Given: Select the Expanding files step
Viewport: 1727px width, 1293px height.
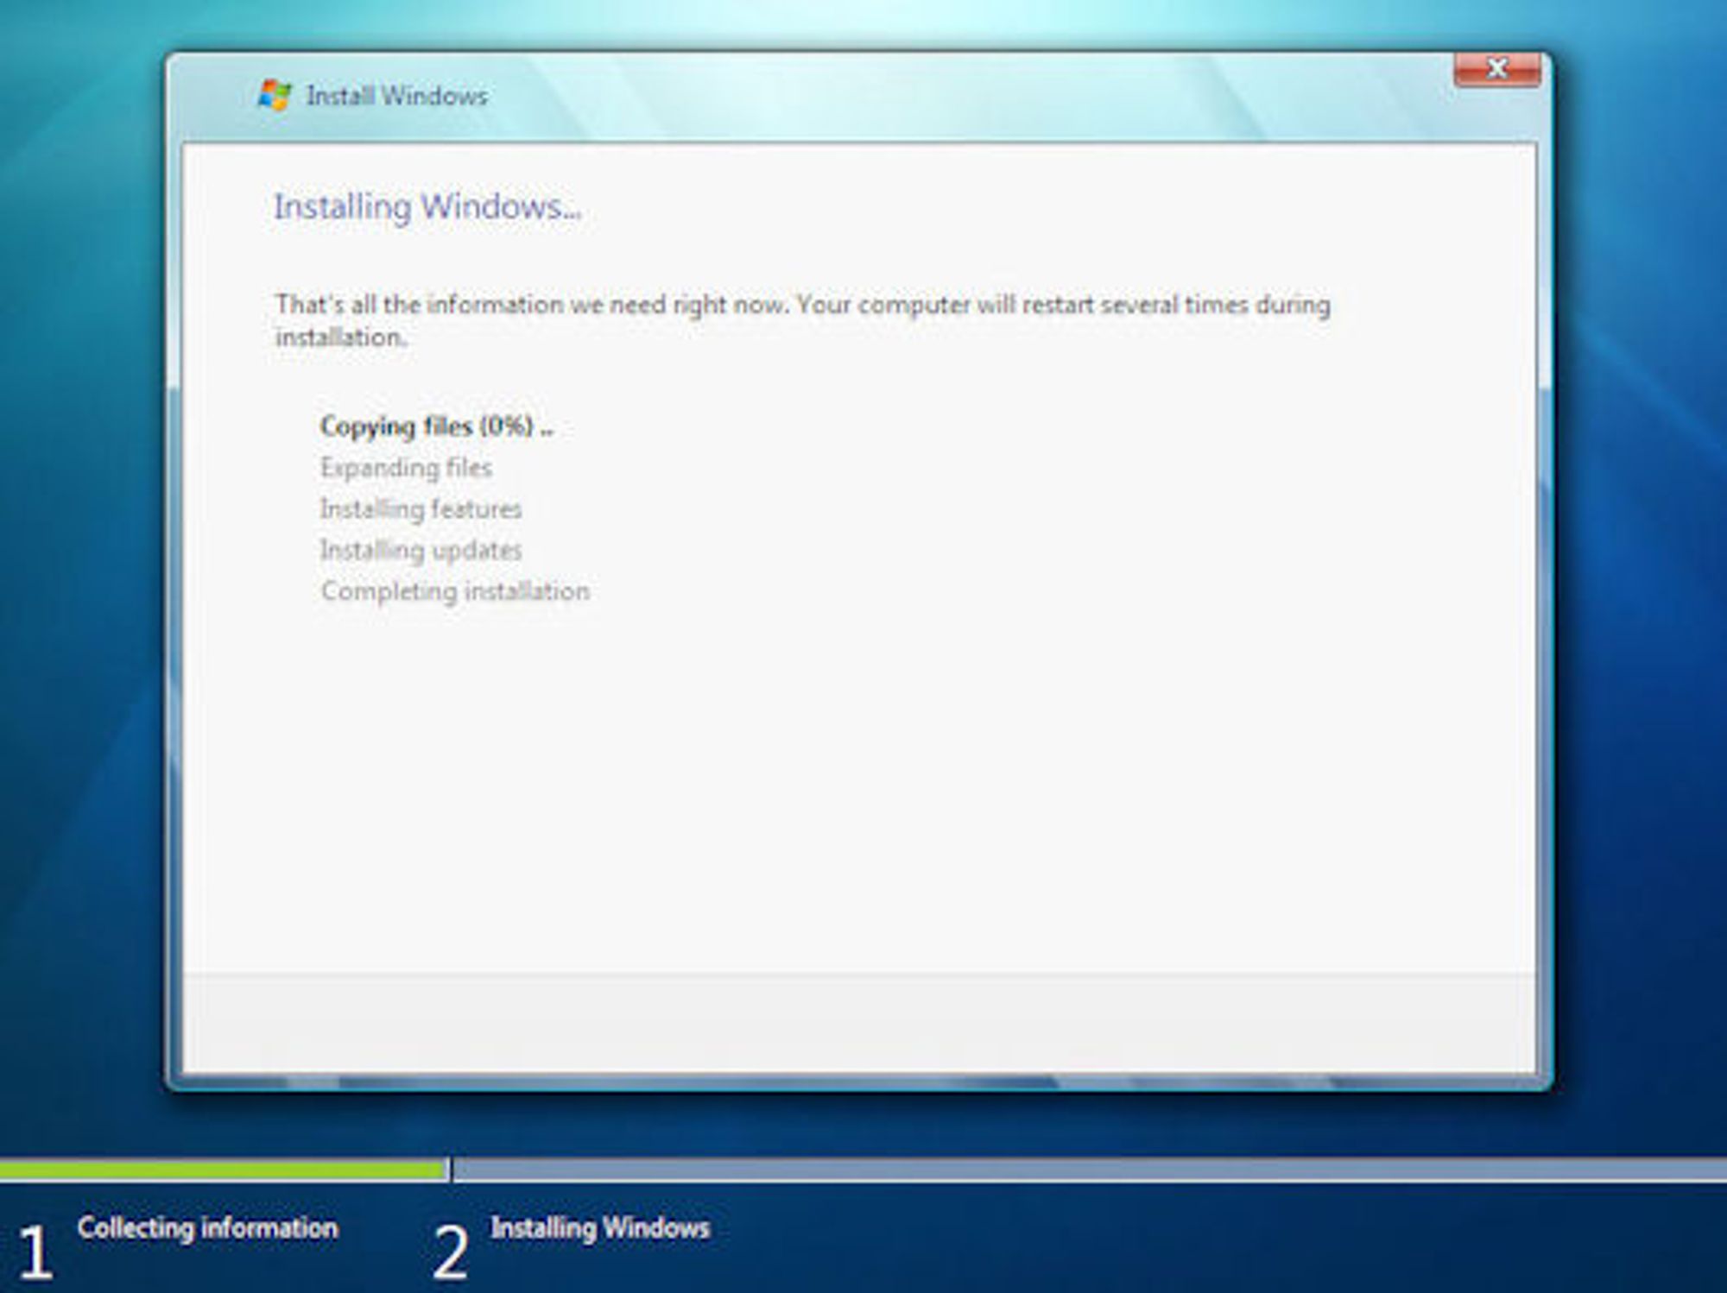Looking at the screenshot, I should (x=406, y=468).
